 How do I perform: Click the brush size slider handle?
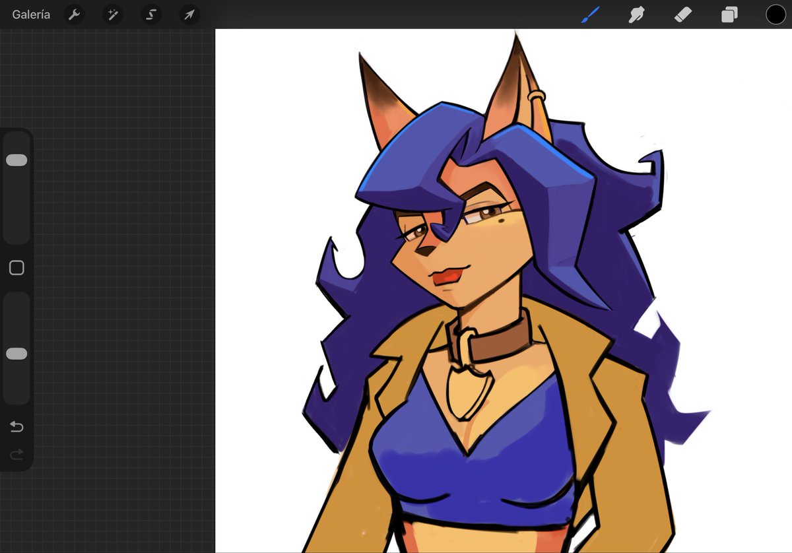(16, 160)
